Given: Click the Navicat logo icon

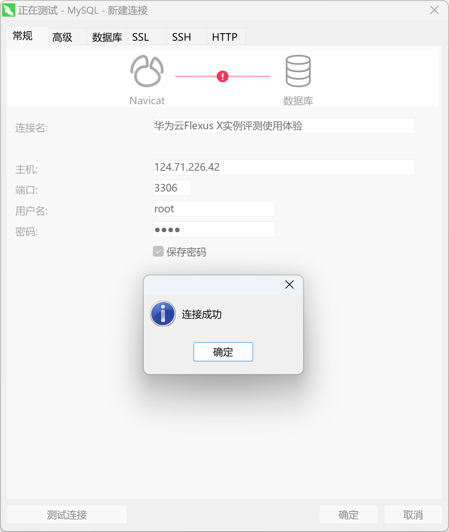Looking at the screenshot, I should [x=147, y=71].
